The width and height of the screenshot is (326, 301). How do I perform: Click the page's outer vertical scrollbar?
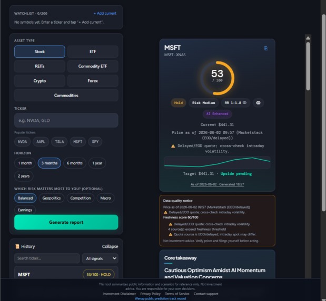click(x=323, y=113)
